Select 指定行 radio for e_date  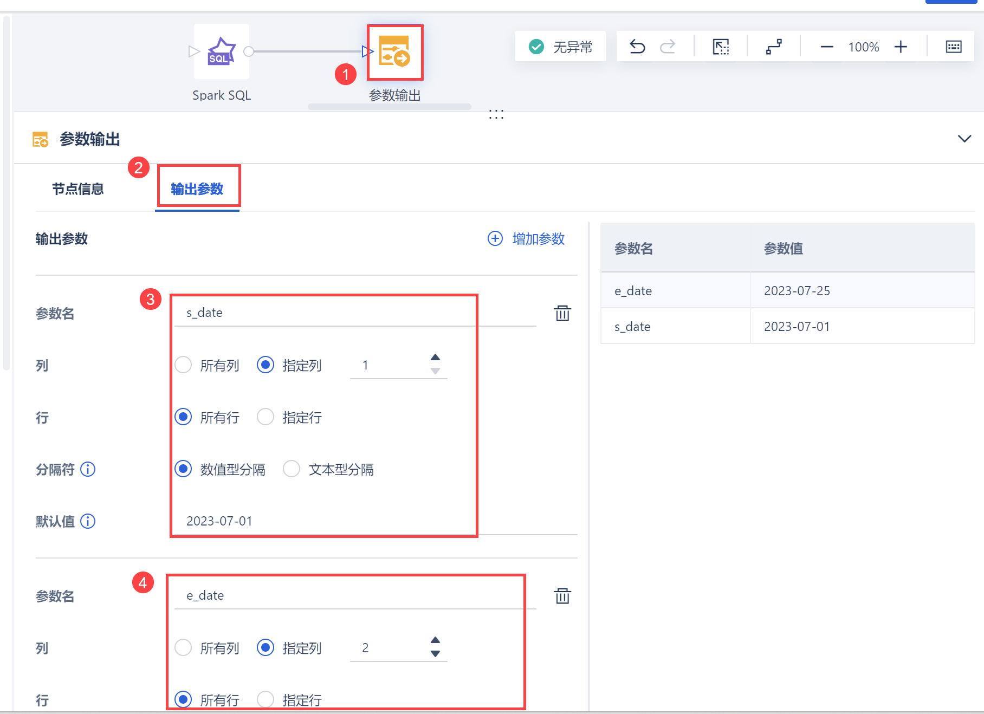[x=266, y=700]
